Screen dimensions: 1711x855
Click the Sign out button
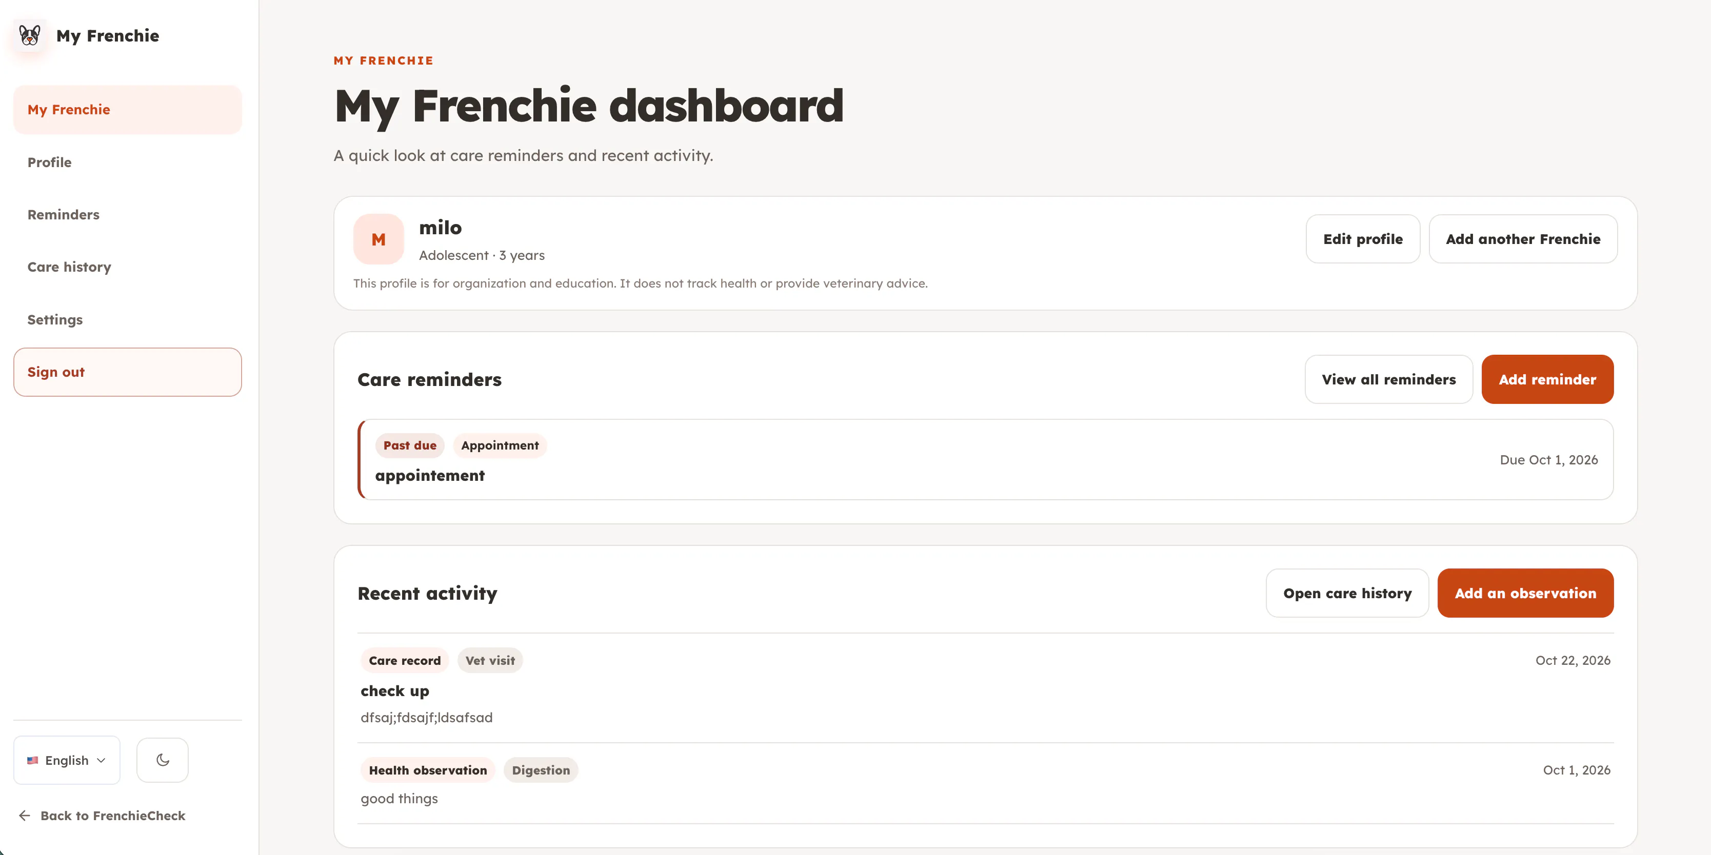click(128, 373)
